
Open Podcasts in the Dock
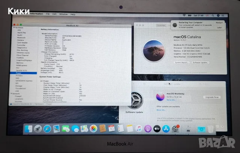148,129
